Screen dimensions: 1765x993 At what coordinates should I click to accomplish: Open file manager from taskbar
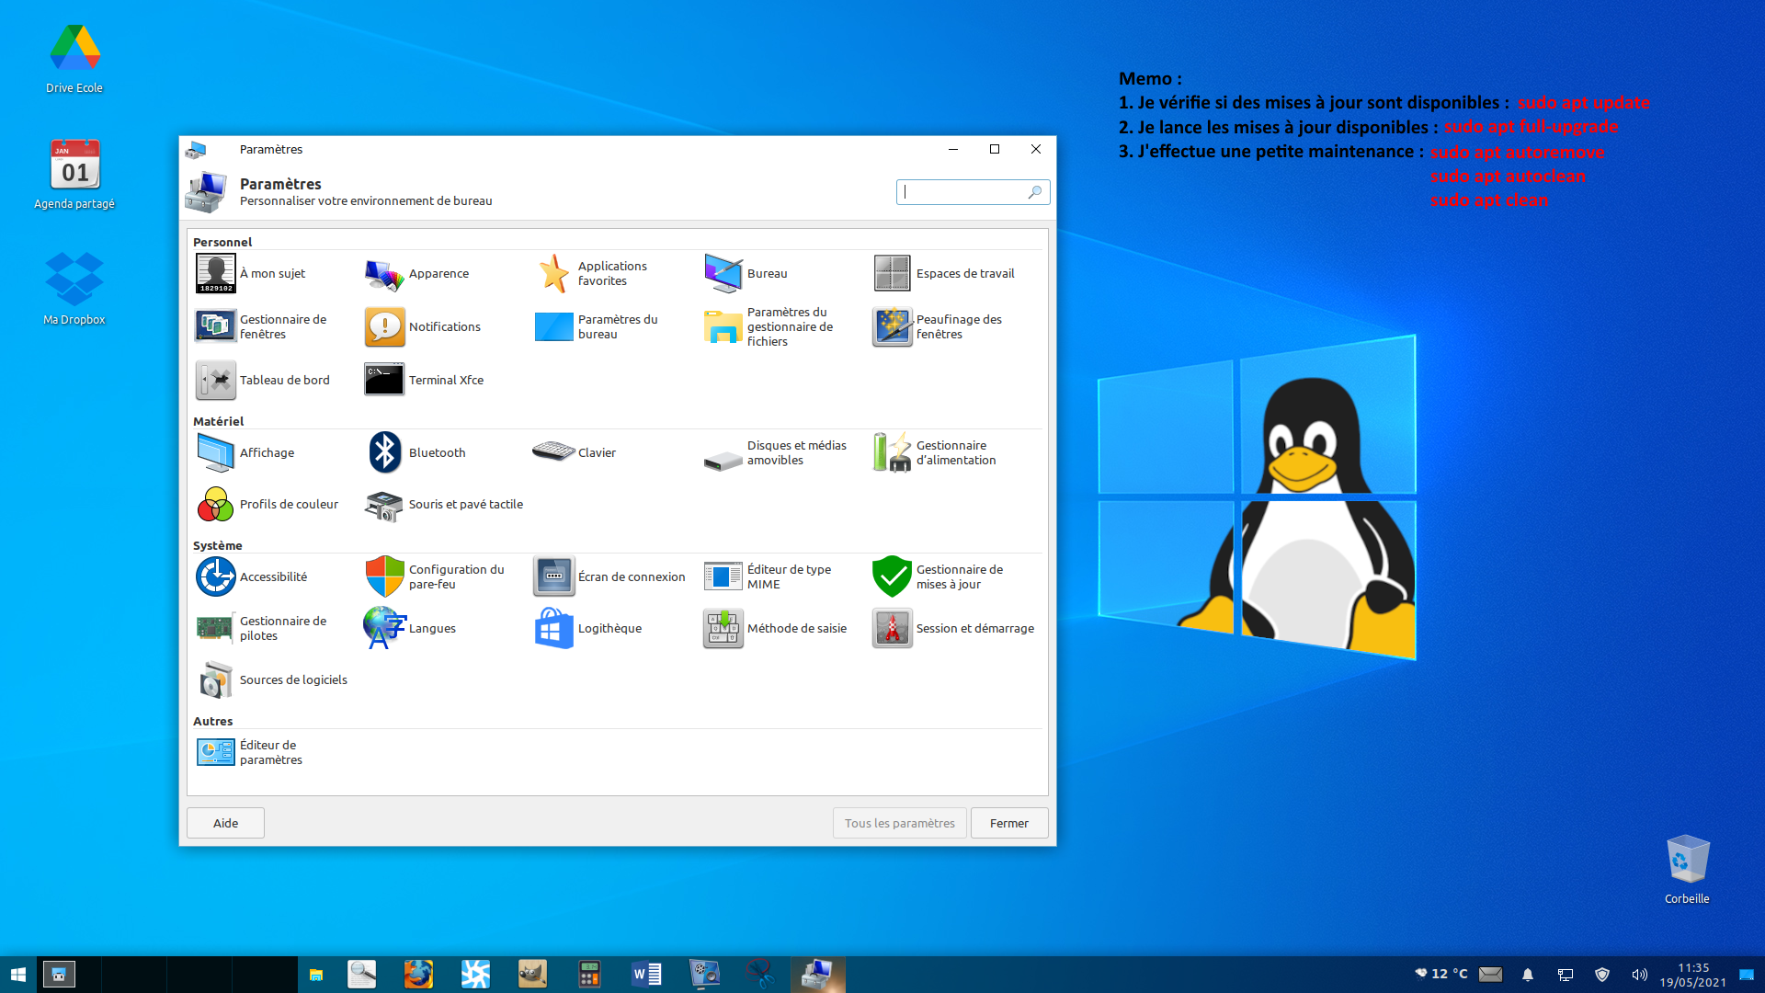316,975
